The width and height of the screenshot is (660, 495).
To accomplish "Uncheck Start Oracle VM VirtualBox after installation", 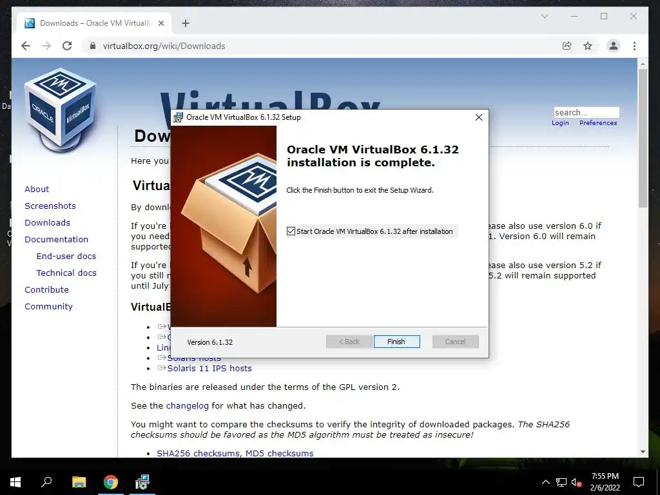I will tap(291, 231).
